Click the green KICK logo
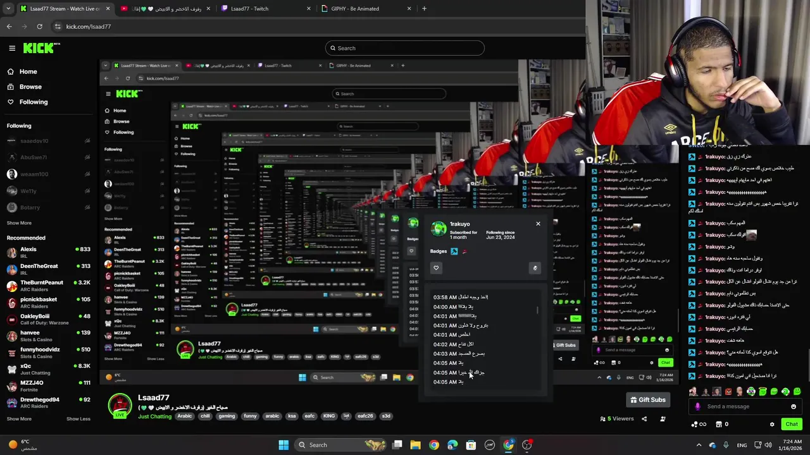The height and width of the screenshot is (455, 810). tap(41, 48)
